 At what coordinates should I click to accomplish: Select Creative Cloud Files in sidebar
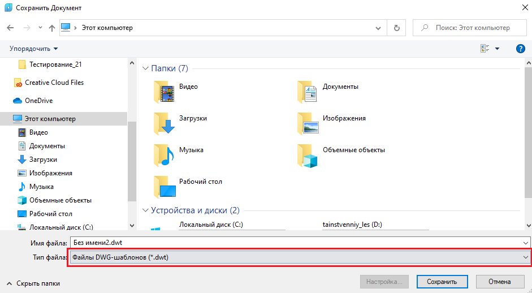click(x=54, y=83)
